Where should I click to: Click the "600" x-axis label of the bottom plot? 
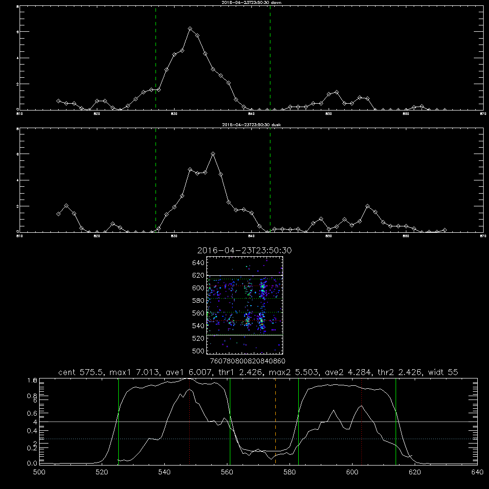click(x=352, y=472)
